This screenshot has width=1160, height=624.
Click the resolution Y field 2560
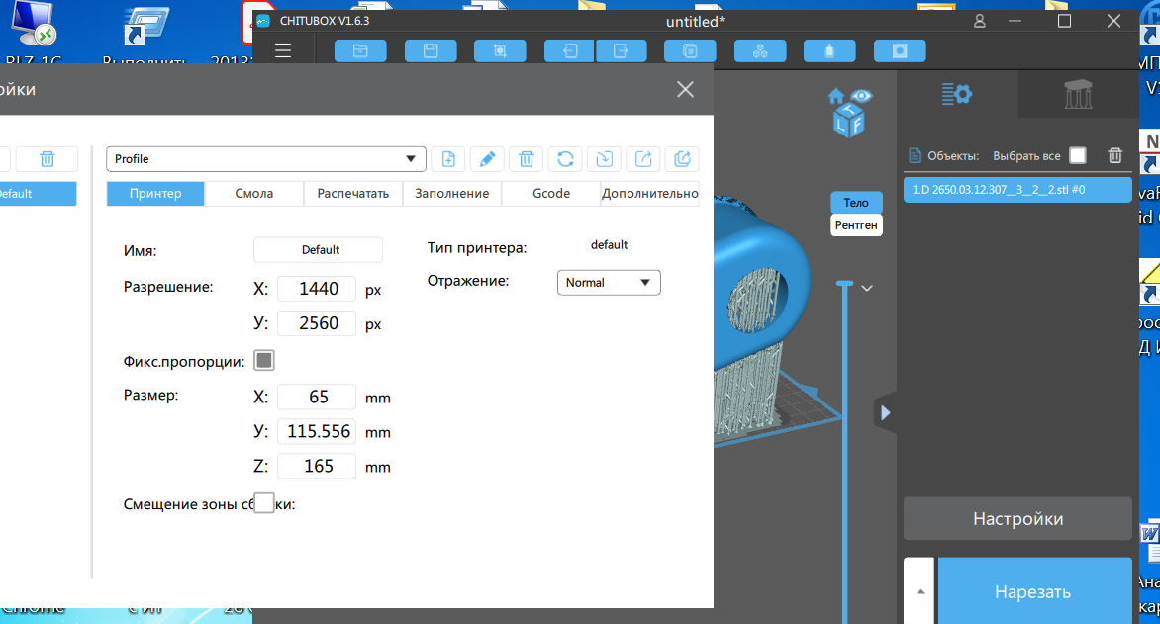click(x=317, y=323)
